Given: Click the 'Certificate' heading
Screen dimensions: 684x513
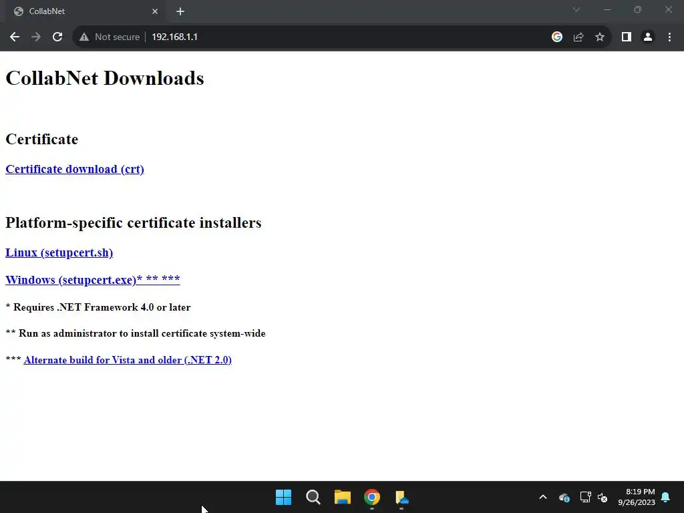Looking at the screenshot, I should pos(42,139).
